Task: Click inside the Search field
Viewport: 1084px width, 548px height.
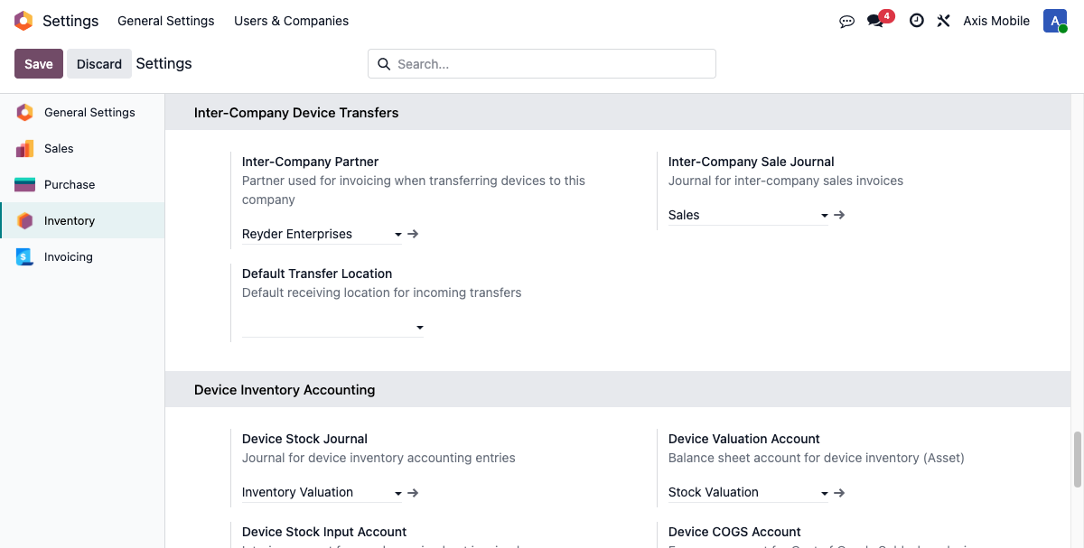Action: click(541, 63)
